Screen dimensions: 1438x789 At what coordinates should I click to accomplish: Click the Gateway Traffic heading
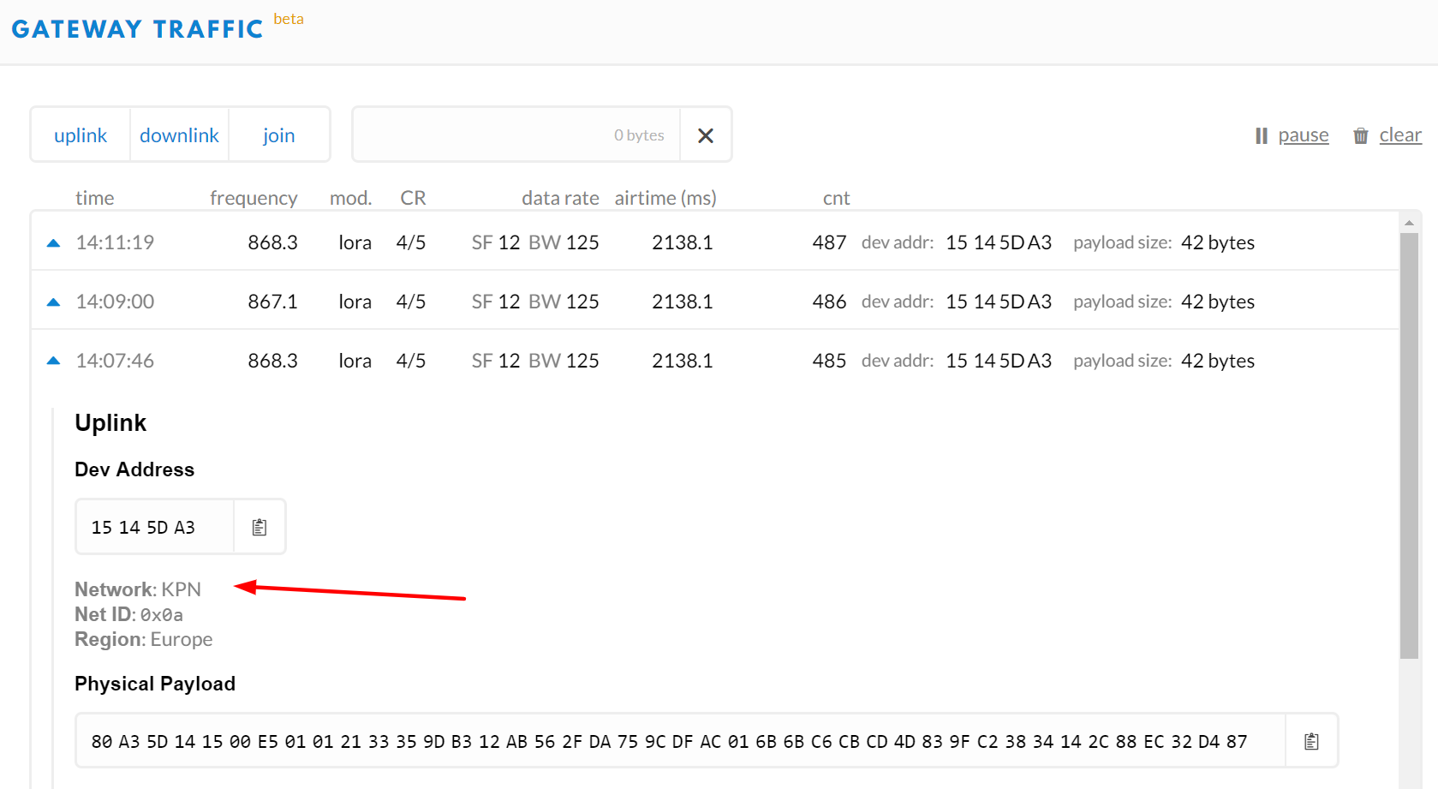tap(137, 29)
